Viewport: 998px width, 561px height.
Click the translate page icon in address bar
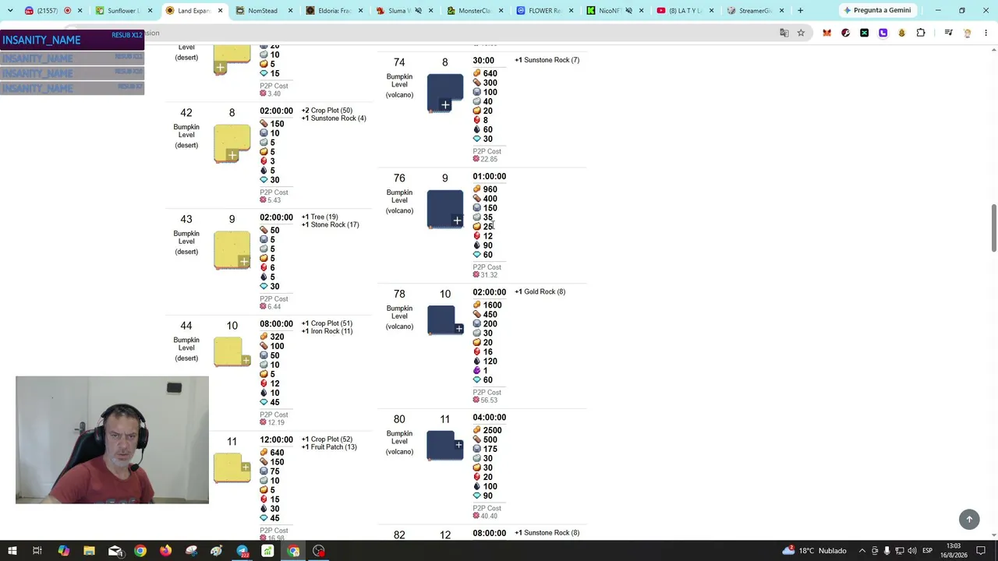tap(784, 33)
